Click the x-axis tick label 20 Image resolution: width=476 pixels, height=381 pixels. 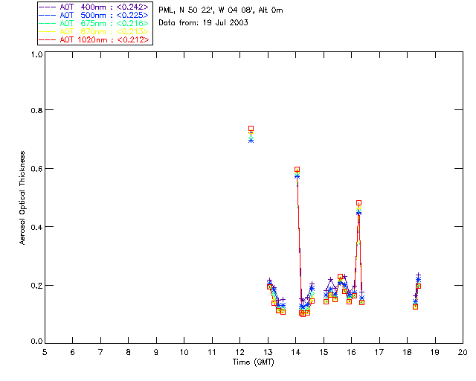click(x=463, y=352)
